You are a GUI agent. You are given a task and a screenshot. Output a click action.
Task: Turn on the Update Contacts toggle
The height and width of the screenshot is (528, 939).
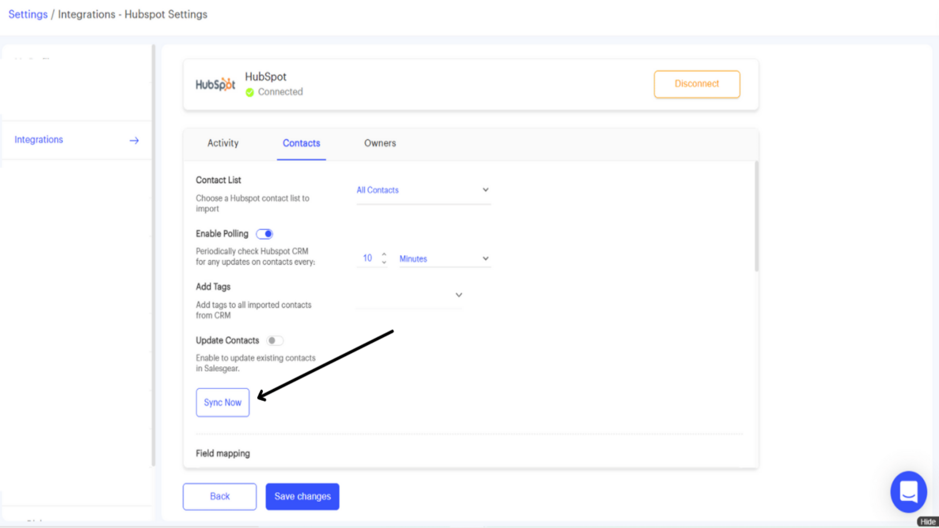pos(274,341)
